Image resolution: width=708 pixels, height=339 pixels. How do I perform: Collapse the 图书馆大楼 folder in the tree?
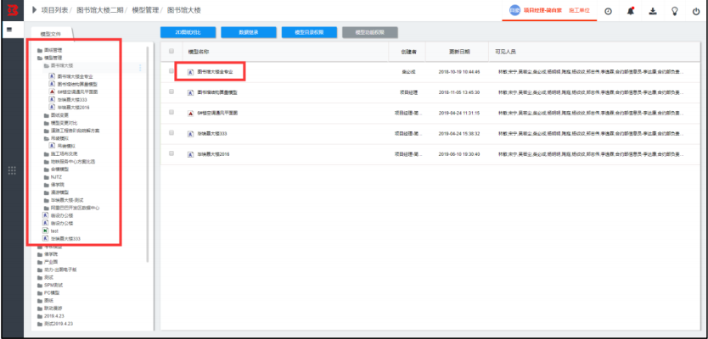pyautogui.click(x=47, y=66)
